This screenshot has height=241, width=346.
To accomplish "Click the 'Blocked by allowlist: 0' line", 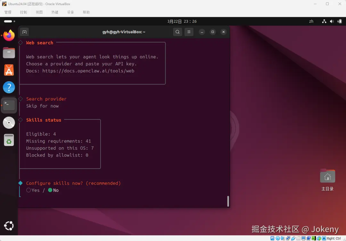I will [x=57, y=155].
